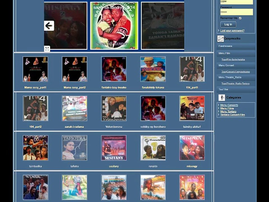Select the dimmed Misengy 2 slideshow image

tap(66, 26)
